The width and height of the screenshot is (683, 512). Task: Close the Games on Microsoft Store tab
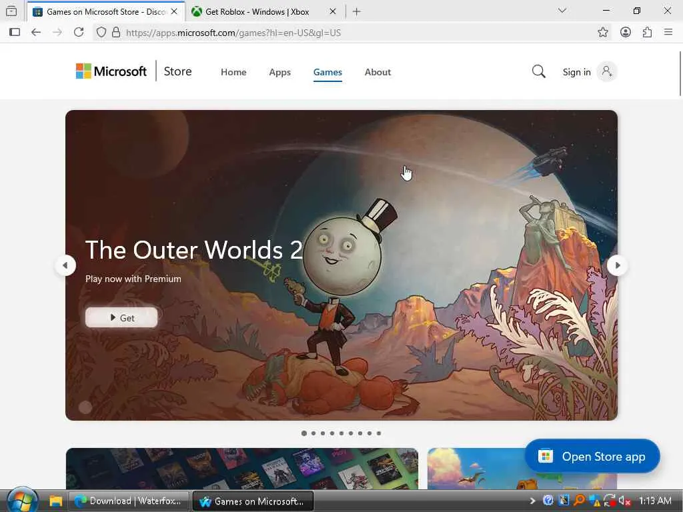(174, 12)
